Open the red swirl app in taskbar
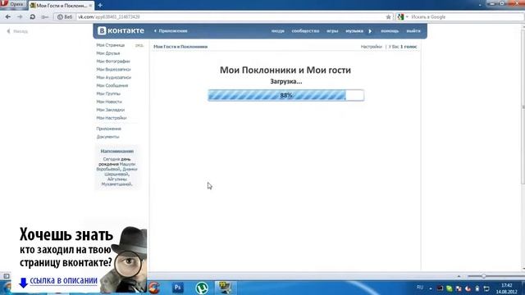Screen dimensions: 525x295 point(154,288)
